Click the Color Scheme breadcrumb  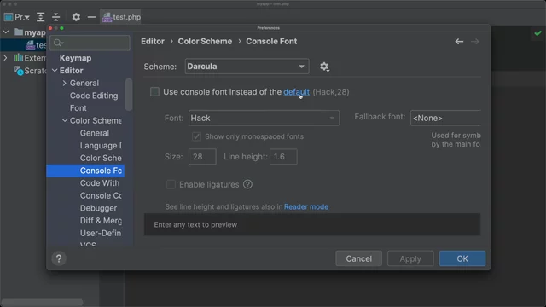205,42
